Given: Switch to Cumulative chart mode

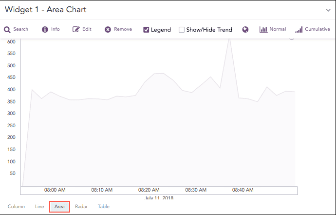Looking at the screenshot, I should pyautogui.click(x=299, y=30).
